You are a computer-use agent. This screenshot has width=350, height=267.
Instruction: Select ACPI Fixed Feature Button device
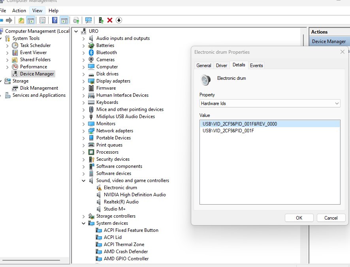pos(131,230)
